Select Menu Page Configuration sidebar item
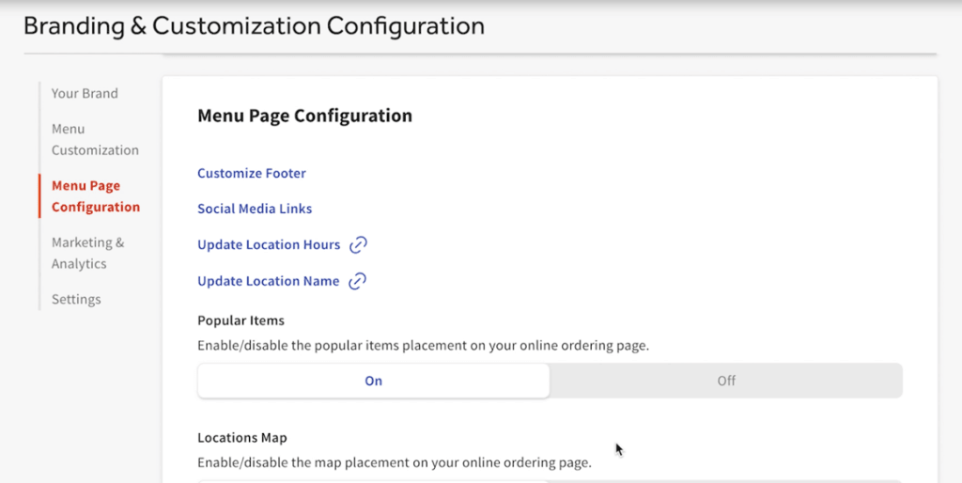Viewport: 962px width, 483px height. tap(96, 196)
